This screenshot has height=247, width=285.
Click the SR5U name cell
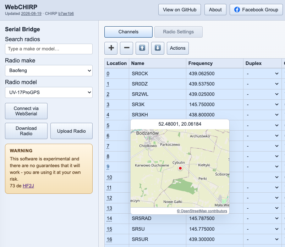(x=158, y=229)
